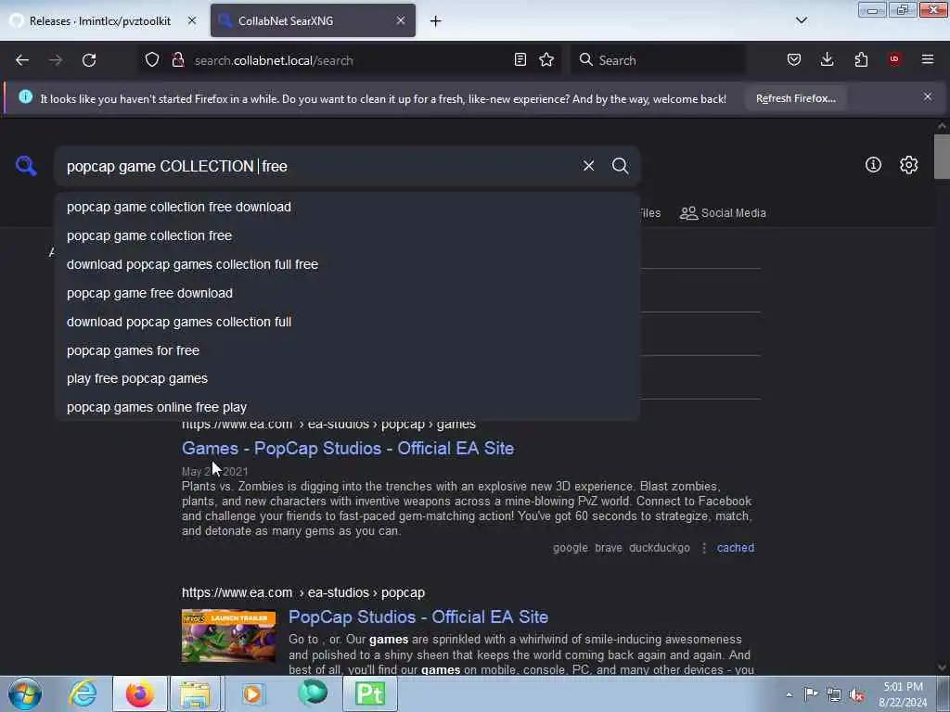Click the SearXNG logo icon
Viewport: 950px width, 712px height.
[26, 165]
